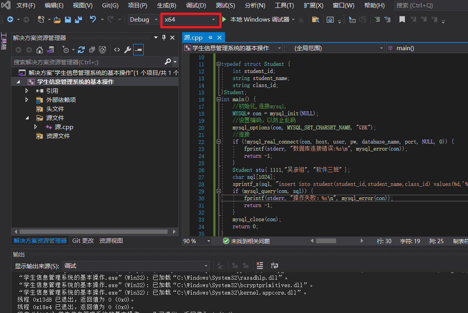Click the 未找到相关问题 status indicator
468x313 pixels.
tap(247, 241)
